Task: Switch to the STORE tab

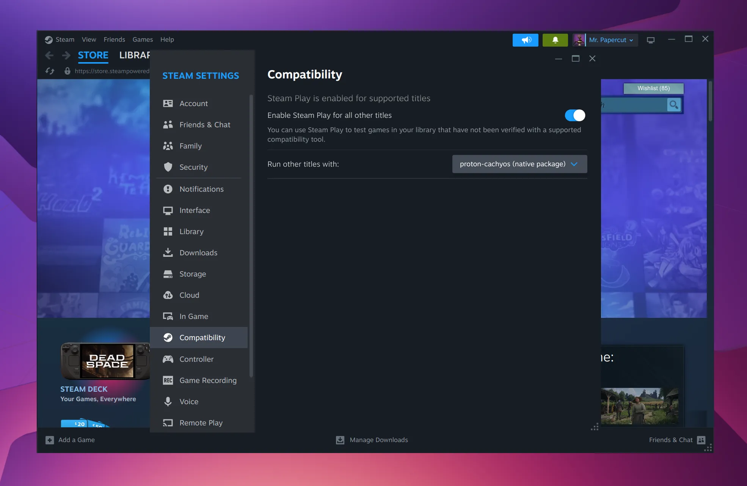Action: click(x=93, y=55)
